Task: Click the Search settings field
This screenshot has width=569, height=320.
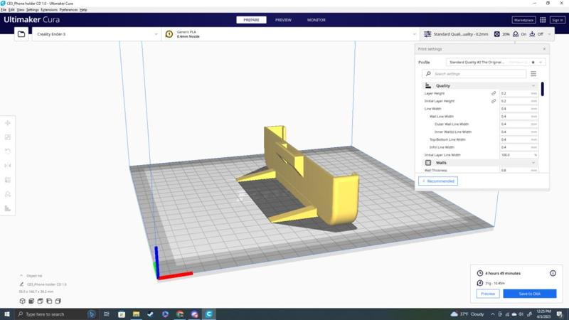Action: point(474,74)
